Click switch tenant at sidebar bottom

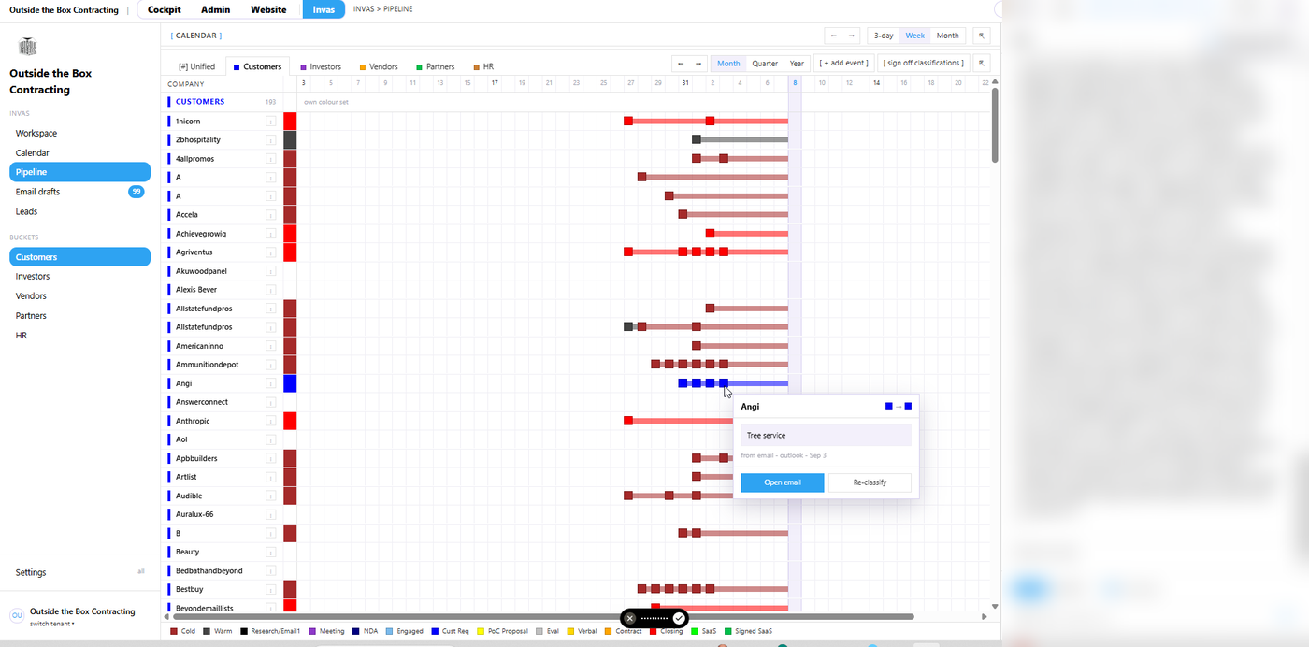51,624
